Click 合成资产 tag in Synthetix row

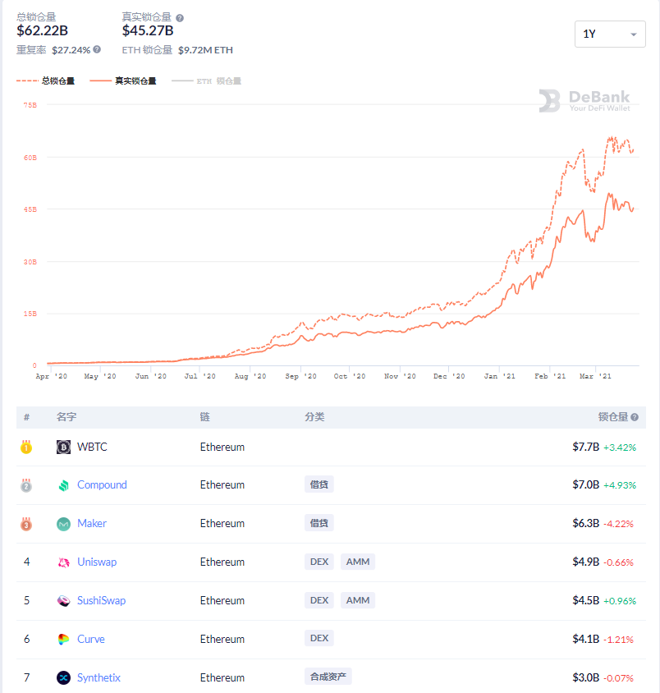tap(328, 677)
